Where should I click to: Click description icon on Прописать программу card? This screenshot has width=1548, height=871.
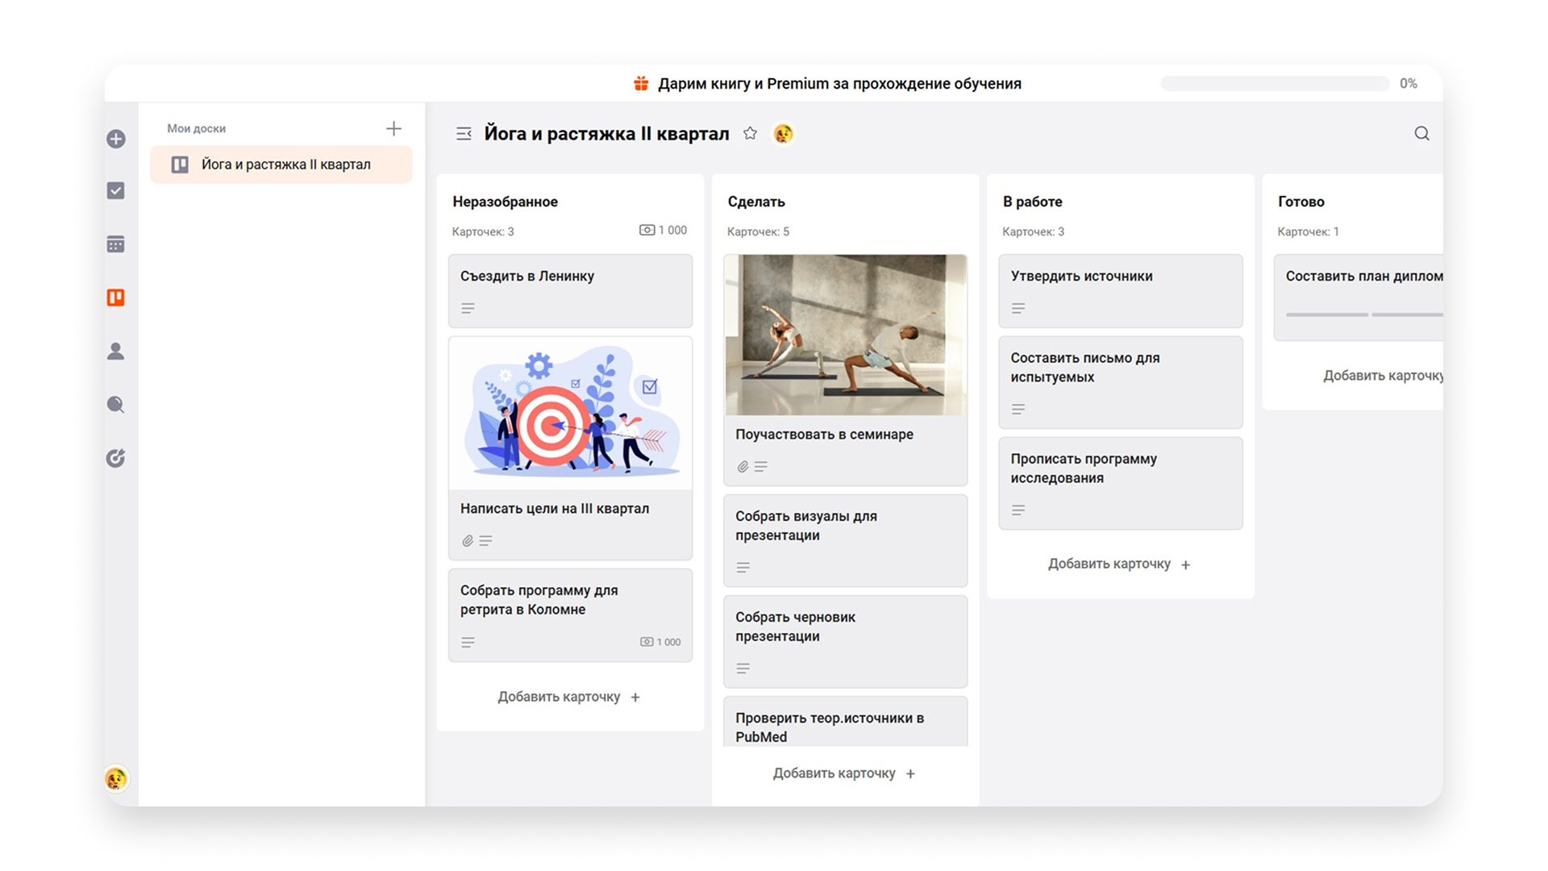pyautogui.click(x=1018, y=511)
